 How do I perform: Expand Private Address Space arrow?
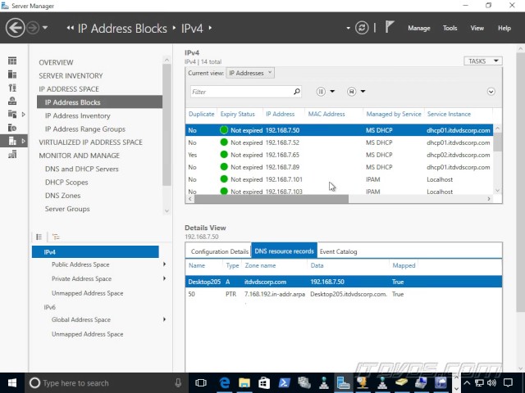(164, 278)
